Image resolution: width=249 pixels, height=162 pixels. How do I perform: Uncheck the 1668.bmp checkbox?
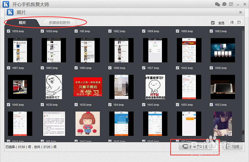click(x=177, y=31)
